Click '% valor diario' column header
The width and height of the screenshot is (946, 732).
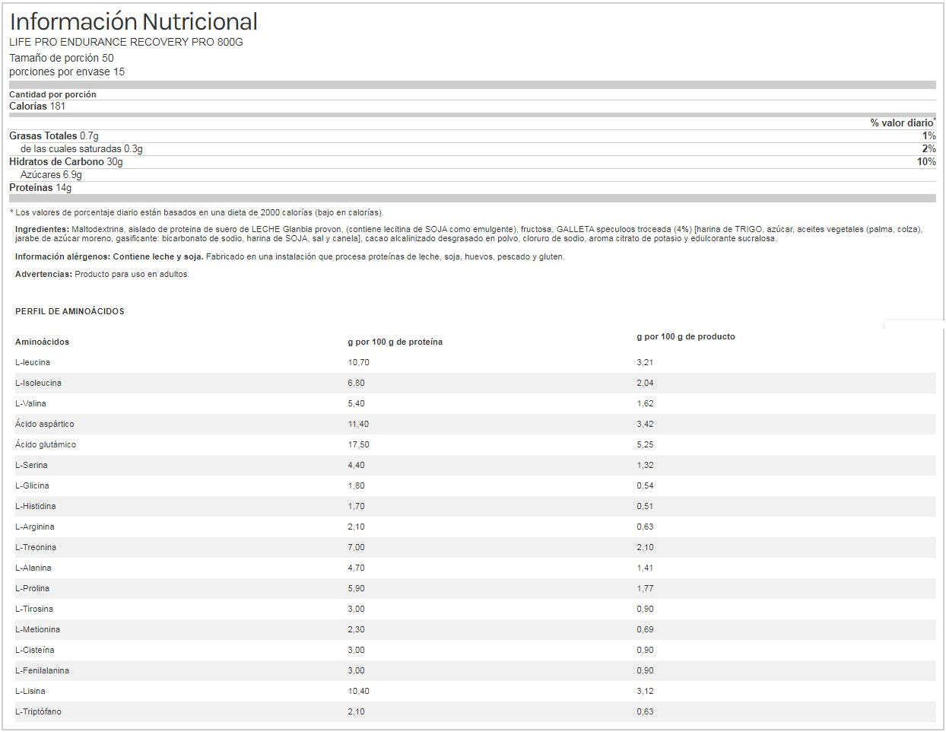pos(903,123)
